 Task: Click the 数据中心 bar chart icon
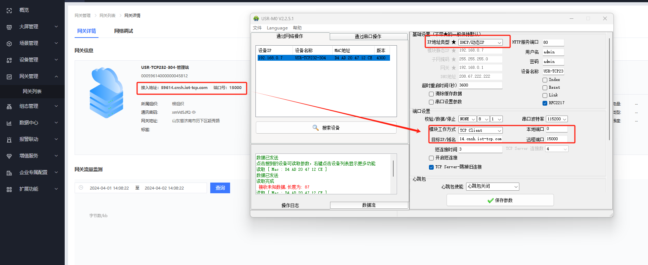point(9,123)
